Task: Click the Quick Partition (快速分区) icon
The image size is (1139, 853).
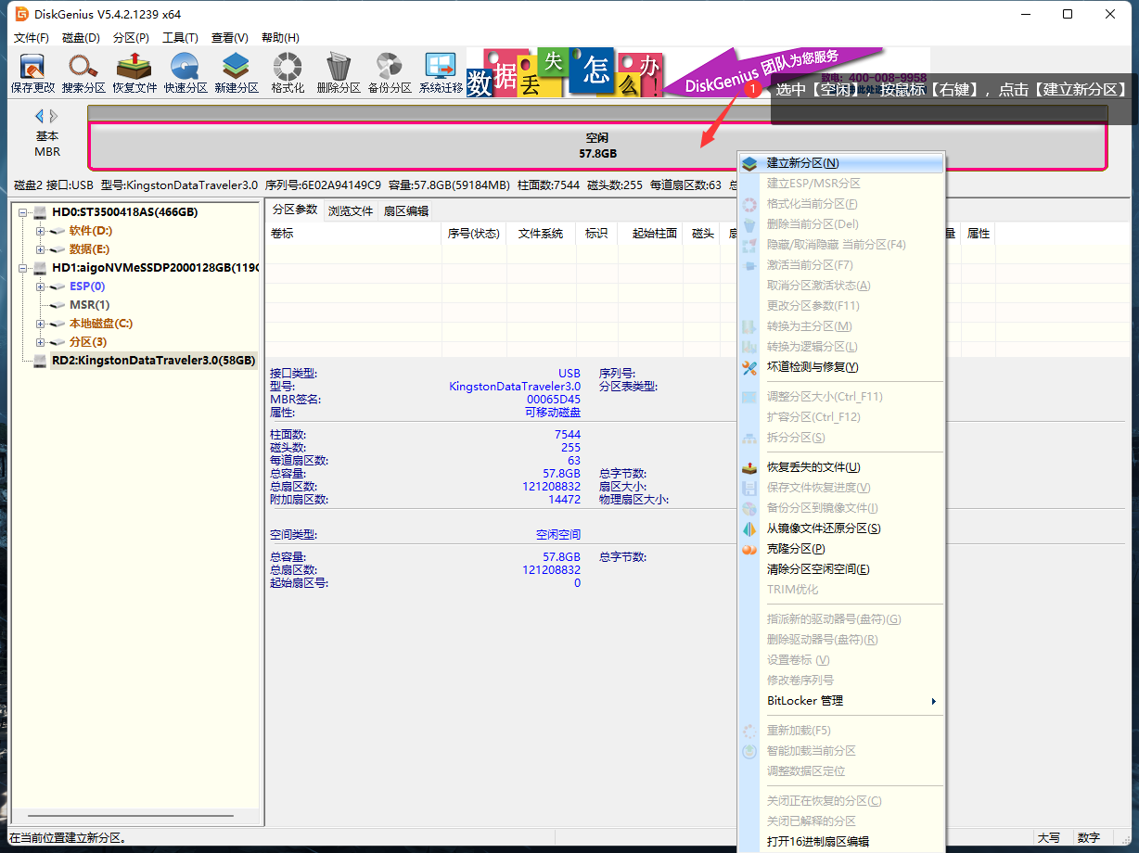Action: [186, 72]
